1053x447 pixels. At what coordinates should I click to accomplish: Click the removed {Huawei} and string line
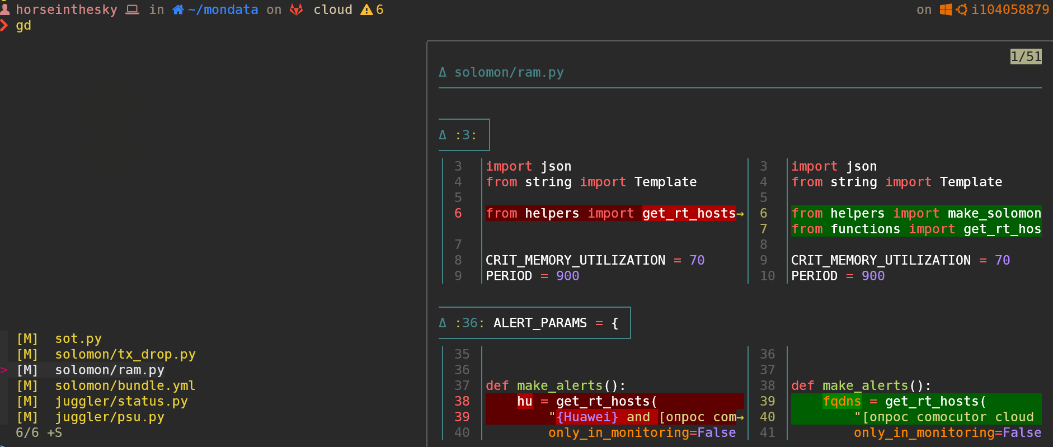click(615, 417)
